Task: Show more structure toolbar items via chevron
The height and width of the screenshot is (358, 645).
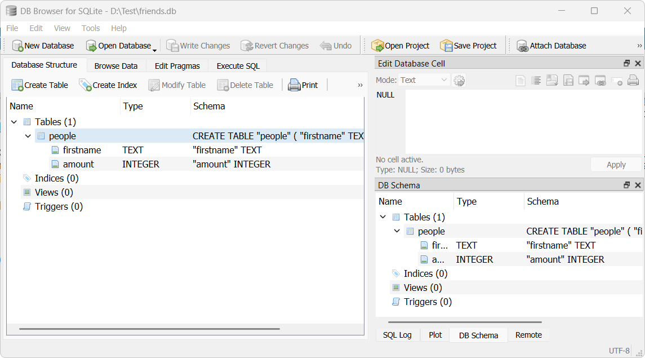Action: [360, 85]
